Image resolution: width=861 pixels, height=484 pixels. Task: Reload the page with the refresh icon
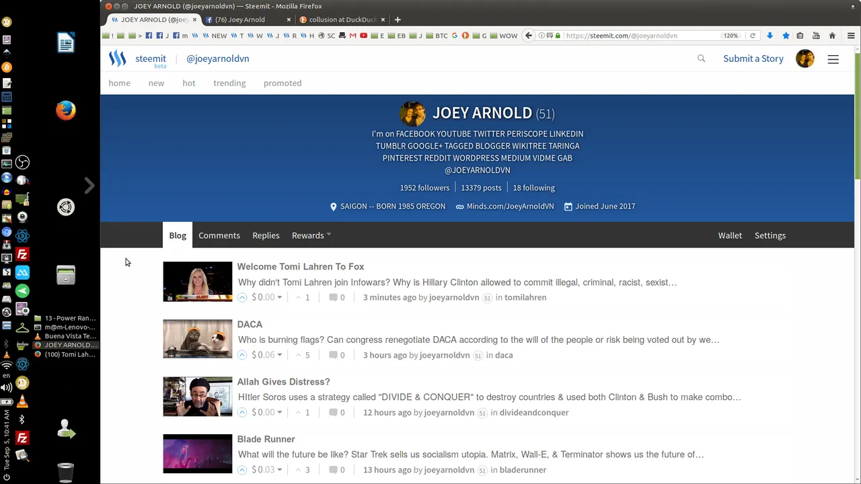click(753, 36)
